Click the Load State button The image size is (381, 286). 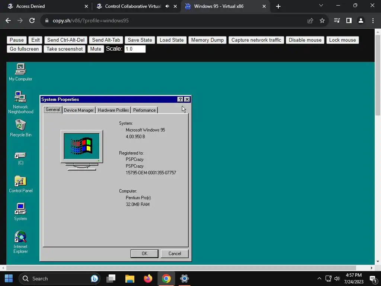coord(172,40)
